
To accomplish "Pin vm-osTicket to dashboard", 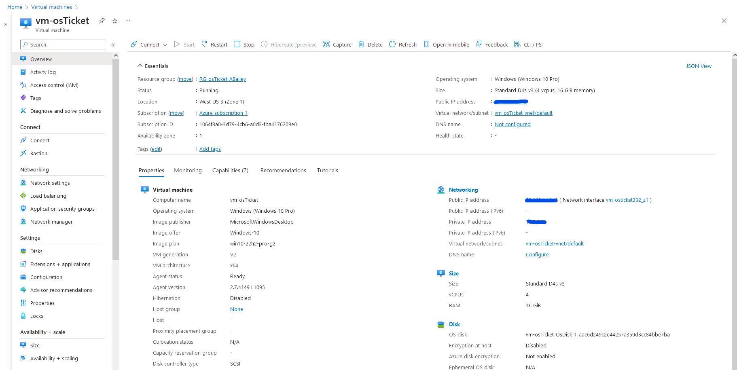I will [102, 21].
